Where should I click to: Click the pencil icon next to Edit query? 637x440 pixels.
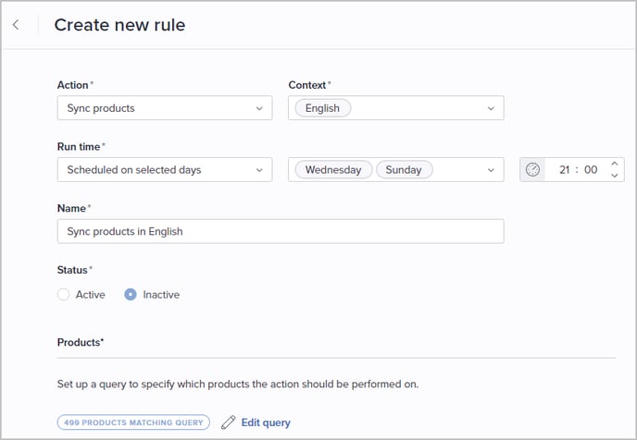229,422
